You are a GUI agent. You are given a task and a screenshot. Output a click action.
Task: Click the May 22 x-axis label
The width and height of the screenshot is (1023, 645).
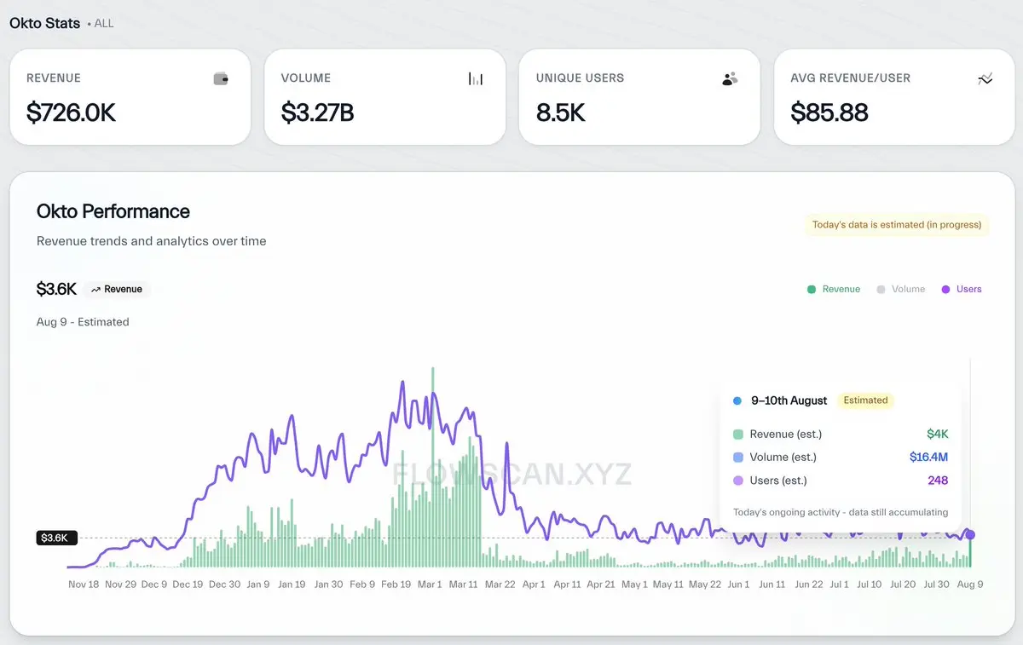click(x=705, y=585)
